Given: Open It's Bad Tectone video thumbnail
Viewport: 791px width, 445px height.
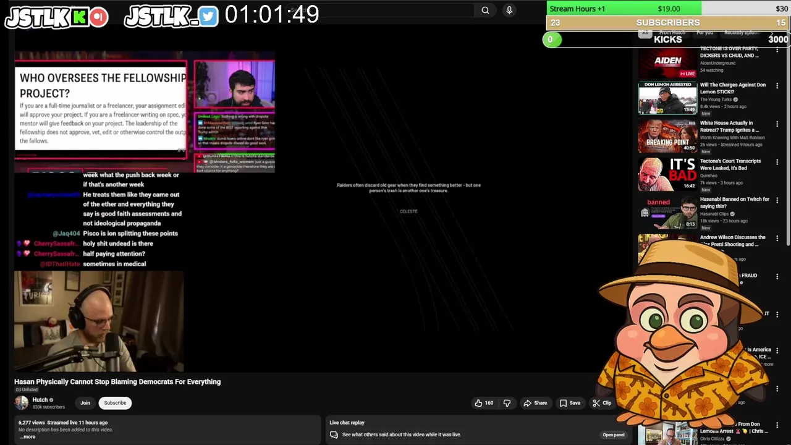Looking at the screenshot, I should pyautogui.click(x=667, y=174).
